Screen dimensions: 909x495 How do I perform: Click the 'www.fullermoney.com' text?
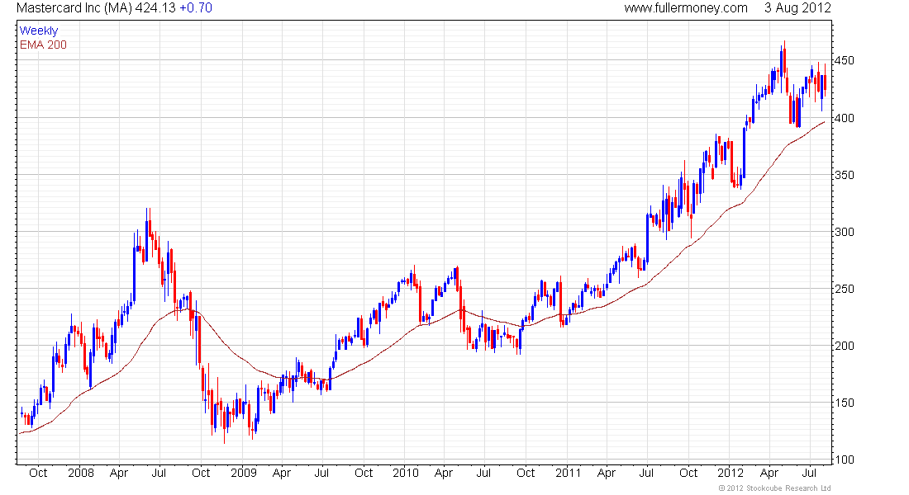[686, 8]
